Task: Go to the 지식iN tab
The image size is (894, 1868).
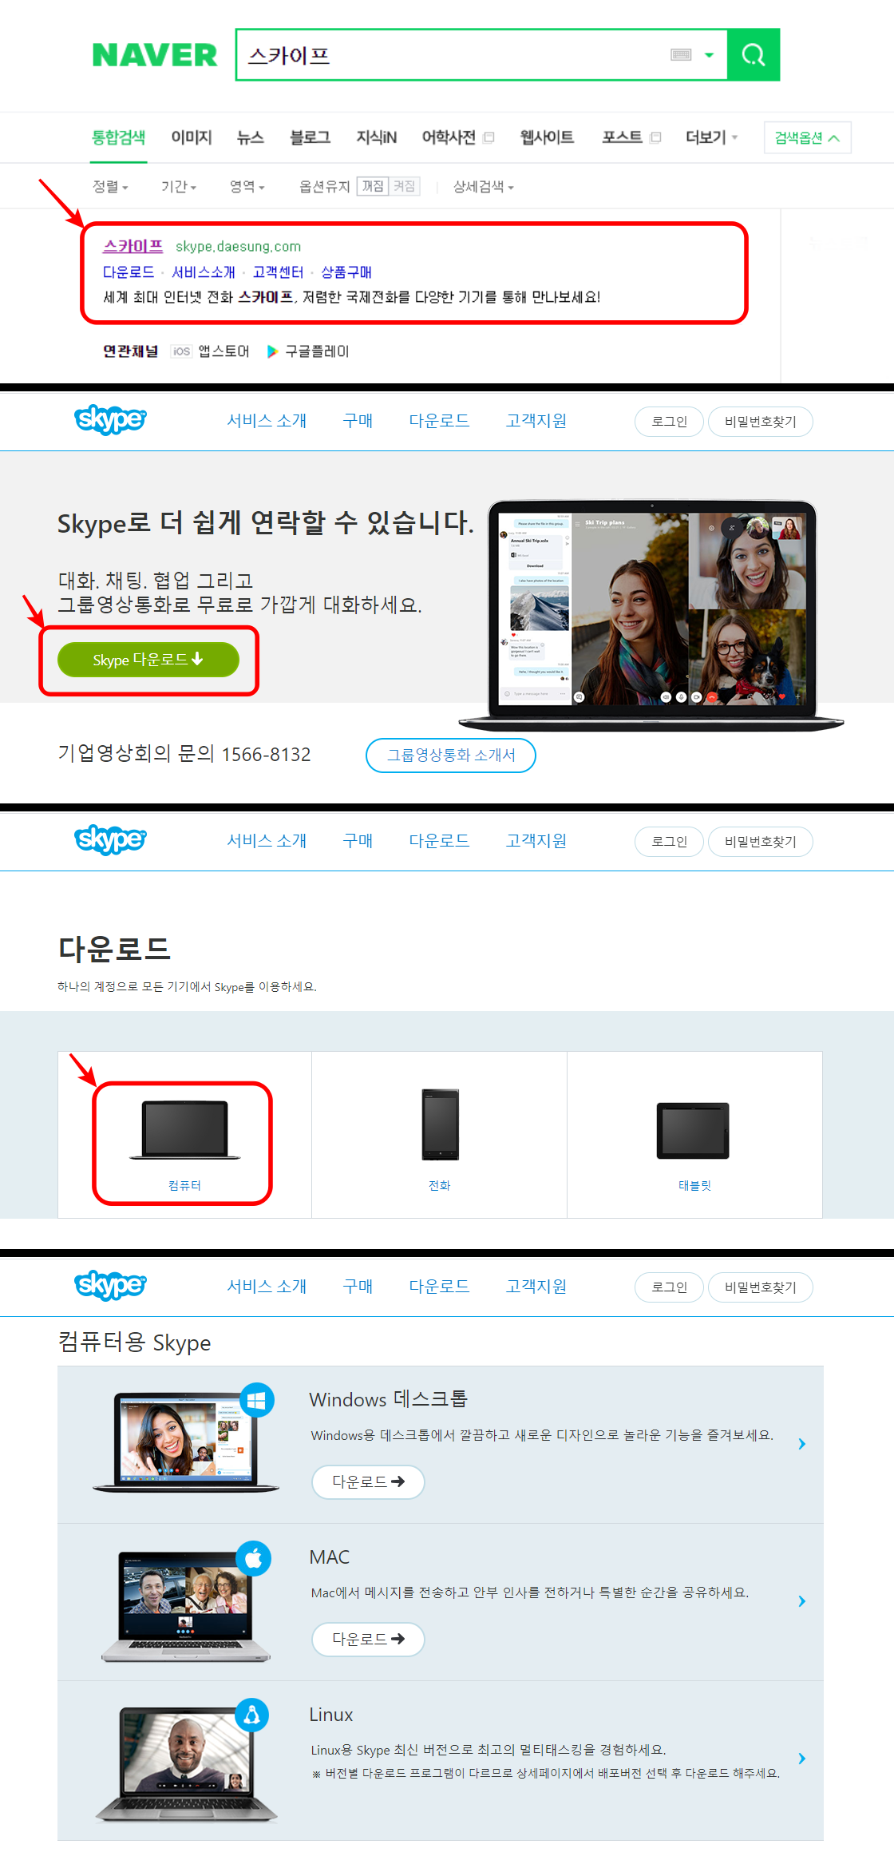Action: click(376, 137)
